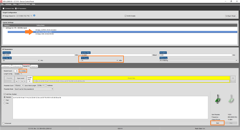240x130 pixels.
Task: Click the Output Power 14 dBm value
Action: pos(230,120)
